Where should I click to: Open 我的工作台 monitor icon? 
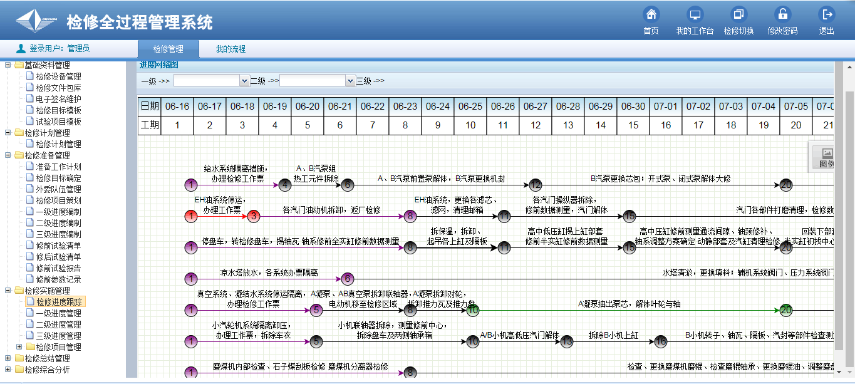(695, 14)
